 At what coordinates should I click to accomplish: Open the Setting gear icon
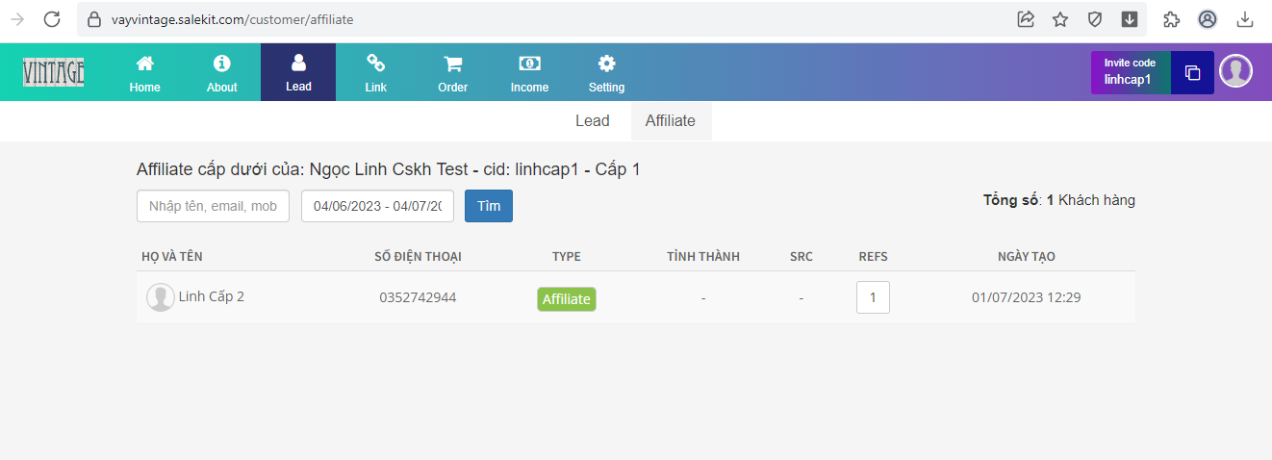606,64
